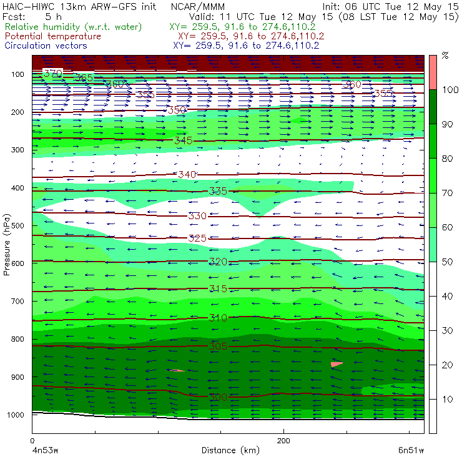Select the 900 pressure axis tick label

(x=17, y=377)
